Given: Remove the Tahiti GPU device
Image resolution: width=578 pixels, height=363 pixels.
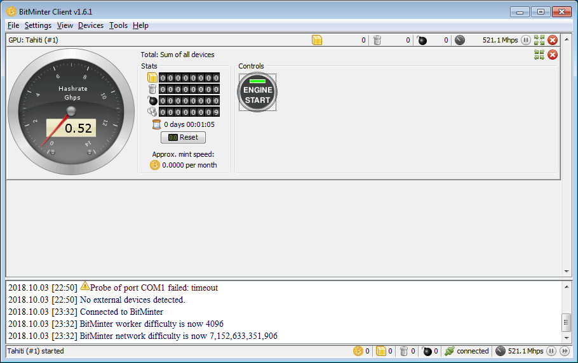Looking at the screenshot, I should click(x=553, y=40).
